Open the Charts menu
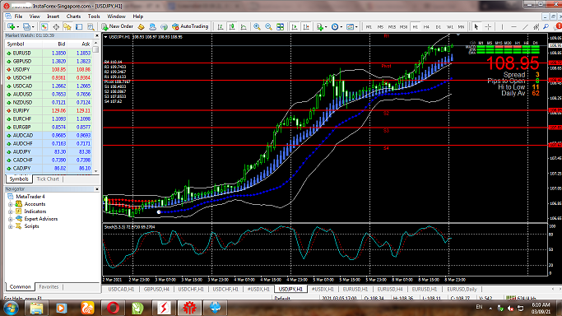The image size is (562, 316). (73, 16)
